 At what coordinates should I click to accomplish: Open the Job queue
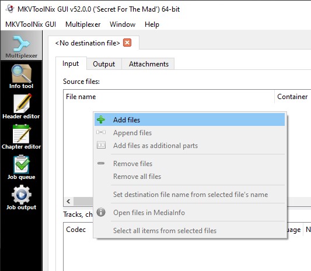pyautogui.click(x=21, y=167)
